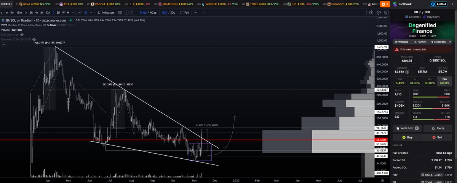Enter Full screen chart mode
The height and width of the screenshot is (183, 457).
(x=185, y=13)
